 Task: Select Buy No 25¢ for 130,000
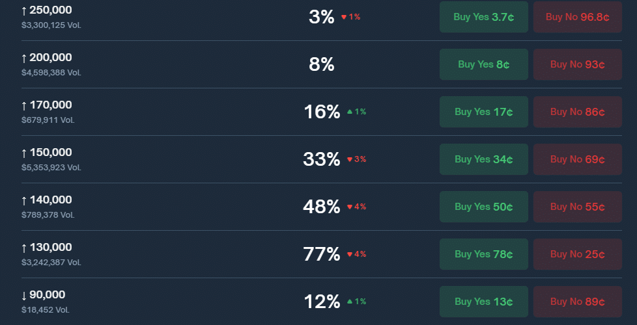pyautogui.click(x=577, y=254)
